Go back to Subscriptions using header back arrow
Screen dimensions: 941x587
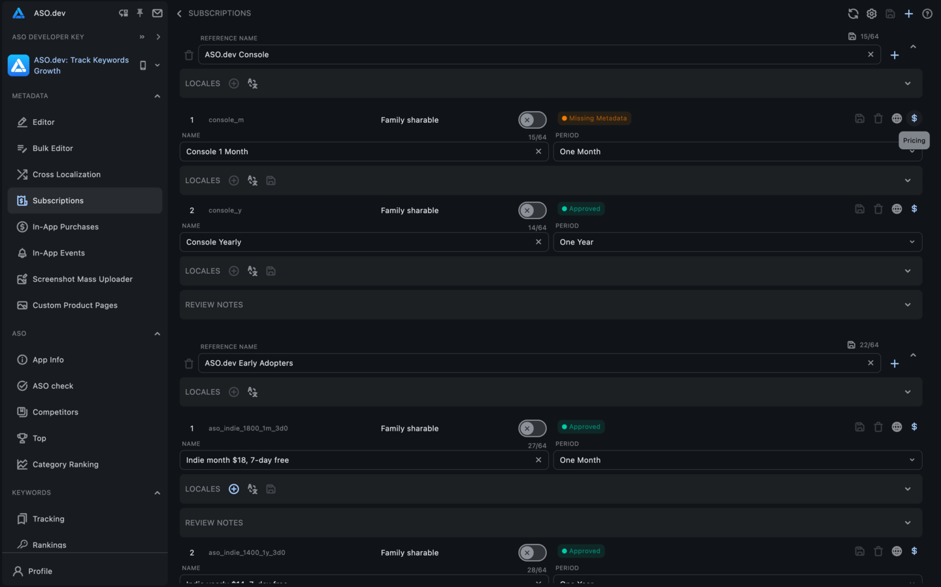pyautogui.click(x=180, y=14)
